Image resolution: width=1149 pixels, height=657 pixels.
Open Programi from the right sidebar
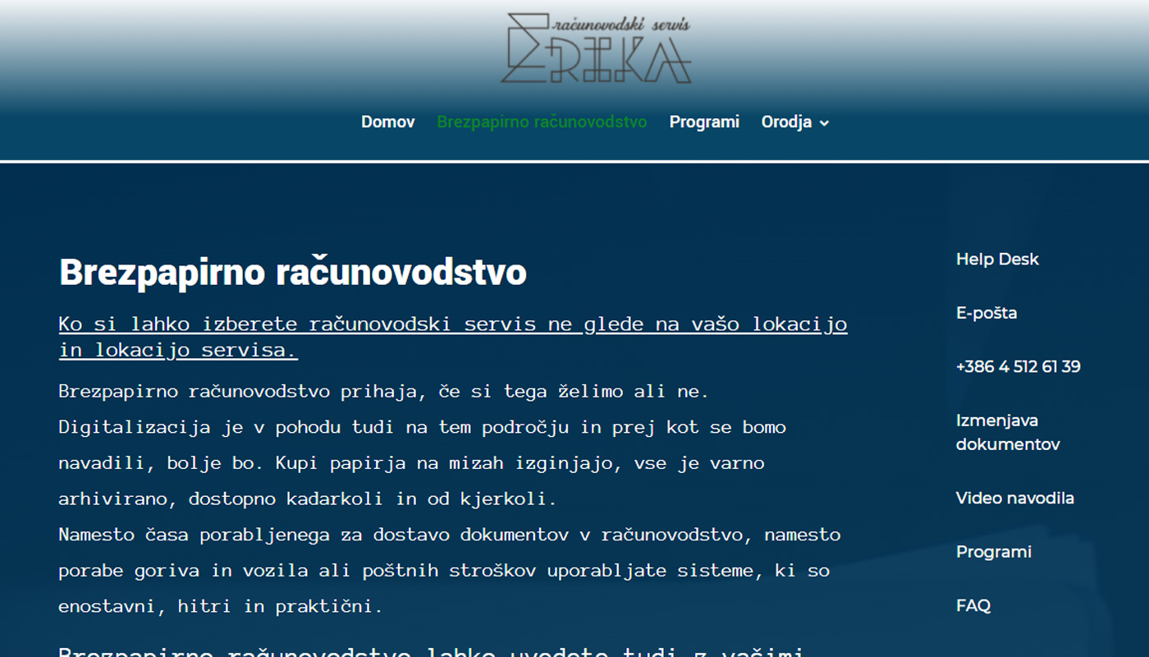click(x=993, y=552)
